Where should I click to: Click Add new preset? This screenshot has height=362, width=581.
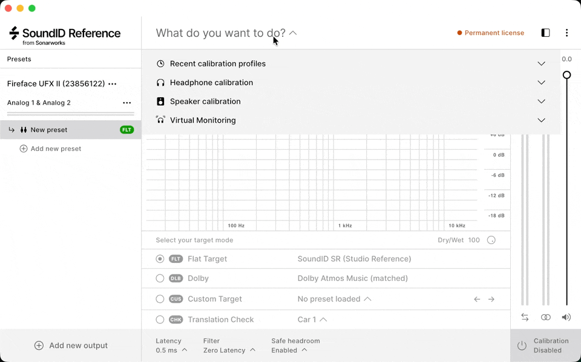tap(51, 148)
